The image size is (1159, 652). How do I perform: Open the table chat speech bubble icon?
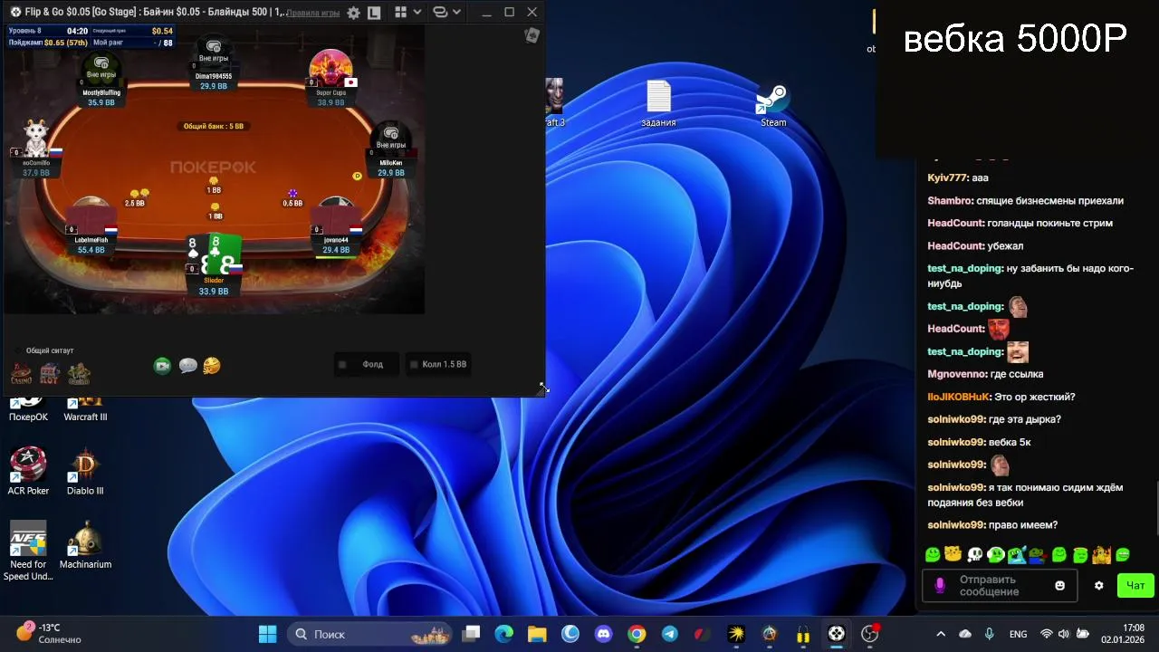point(187,366)
